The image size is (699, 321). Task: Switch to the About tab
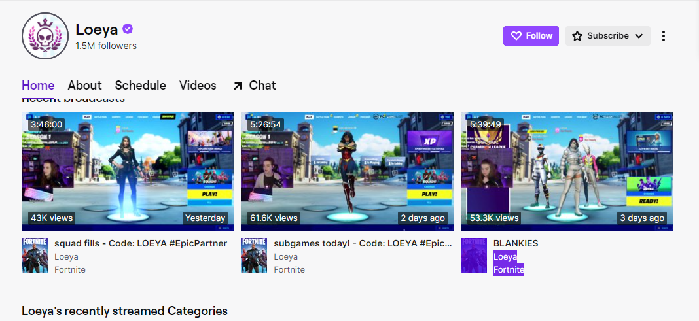[x=84, y=86]
